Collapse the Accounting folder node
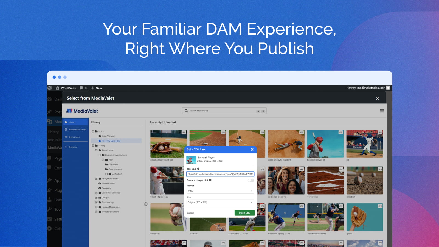Screen dimensions: 439x247 click(96, 150)
